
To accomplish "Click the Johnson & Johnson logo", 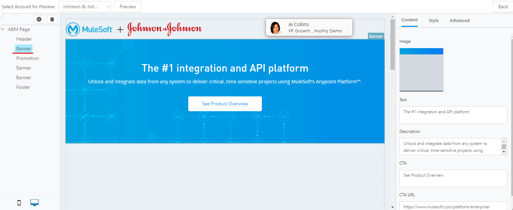I will pos(164,29).
